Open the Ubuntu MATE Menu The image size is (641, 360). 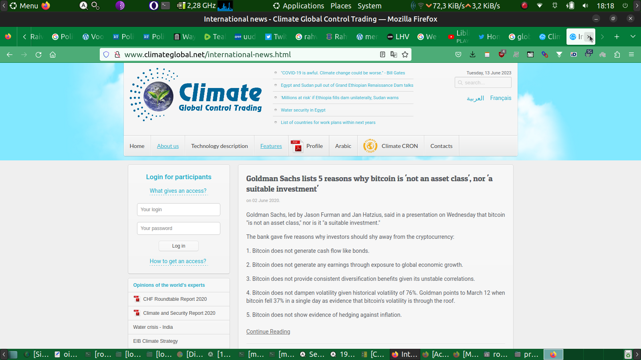point(24,6)
